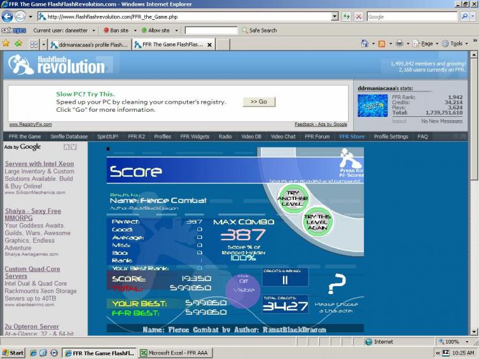The image size is (479, 359).
Task: Expand the address bar history dropdown
Action: click(335, 17)
